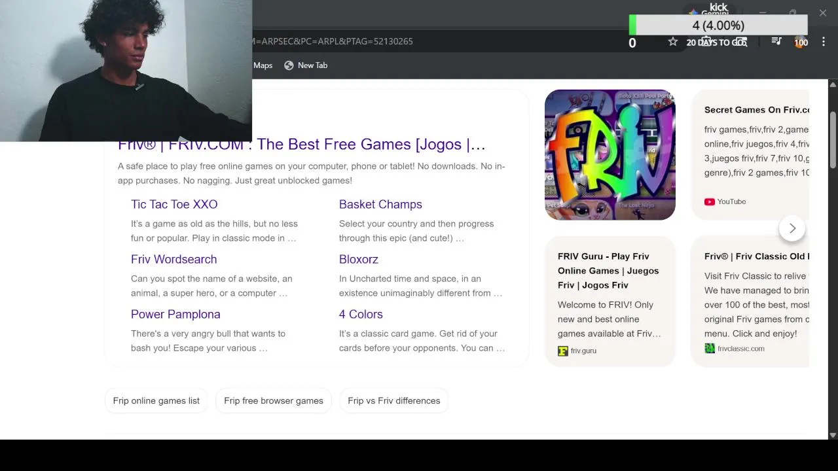
Task: Click the scrollbar up arrow
Action: (833, 84)
